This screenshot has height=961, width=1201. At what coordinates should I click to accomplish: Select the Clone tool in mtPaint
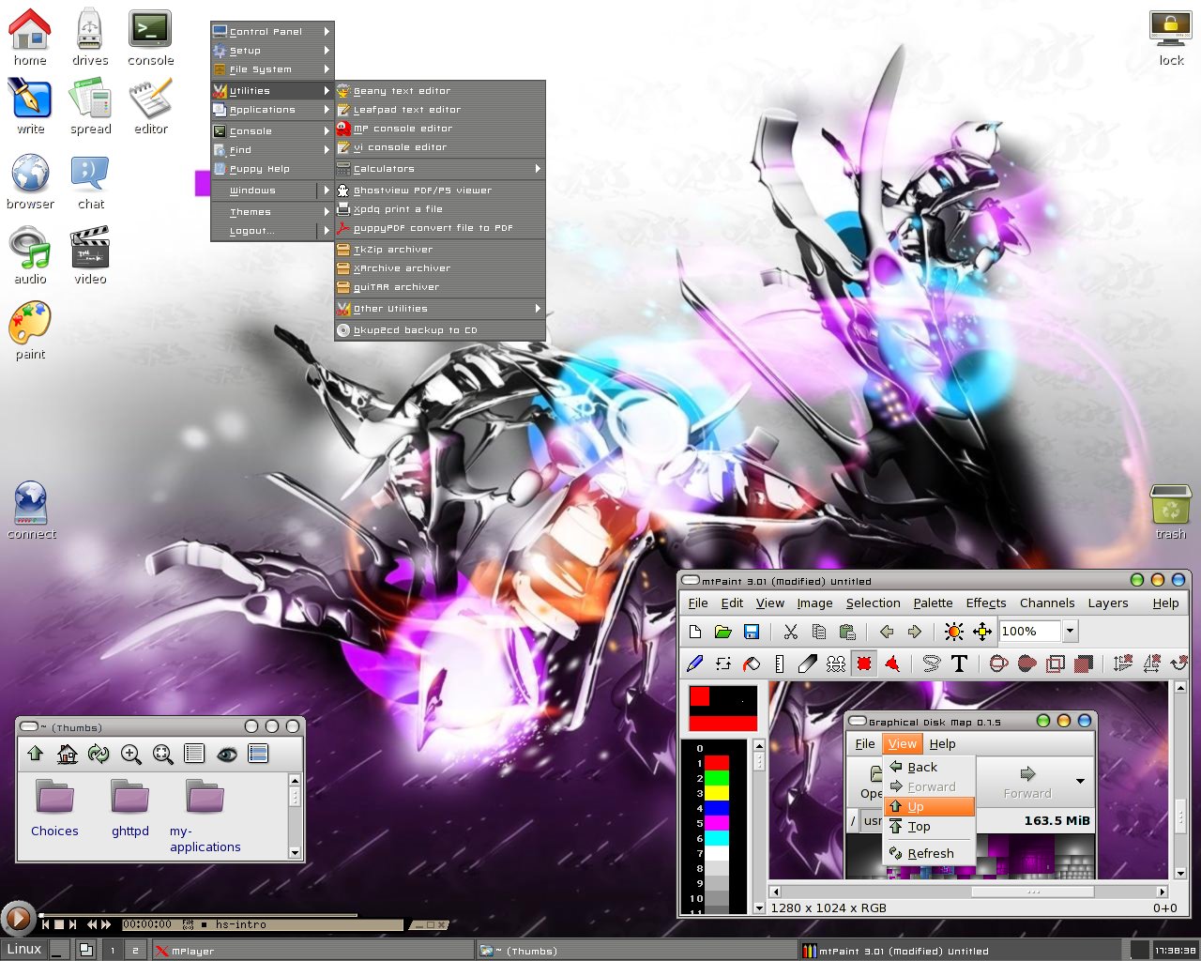(835, 664)
